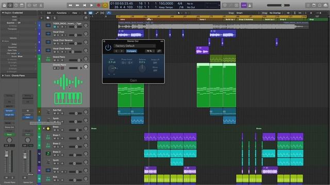Open the Editors scissors icon

pyautogui.click(x=41, y=5)
